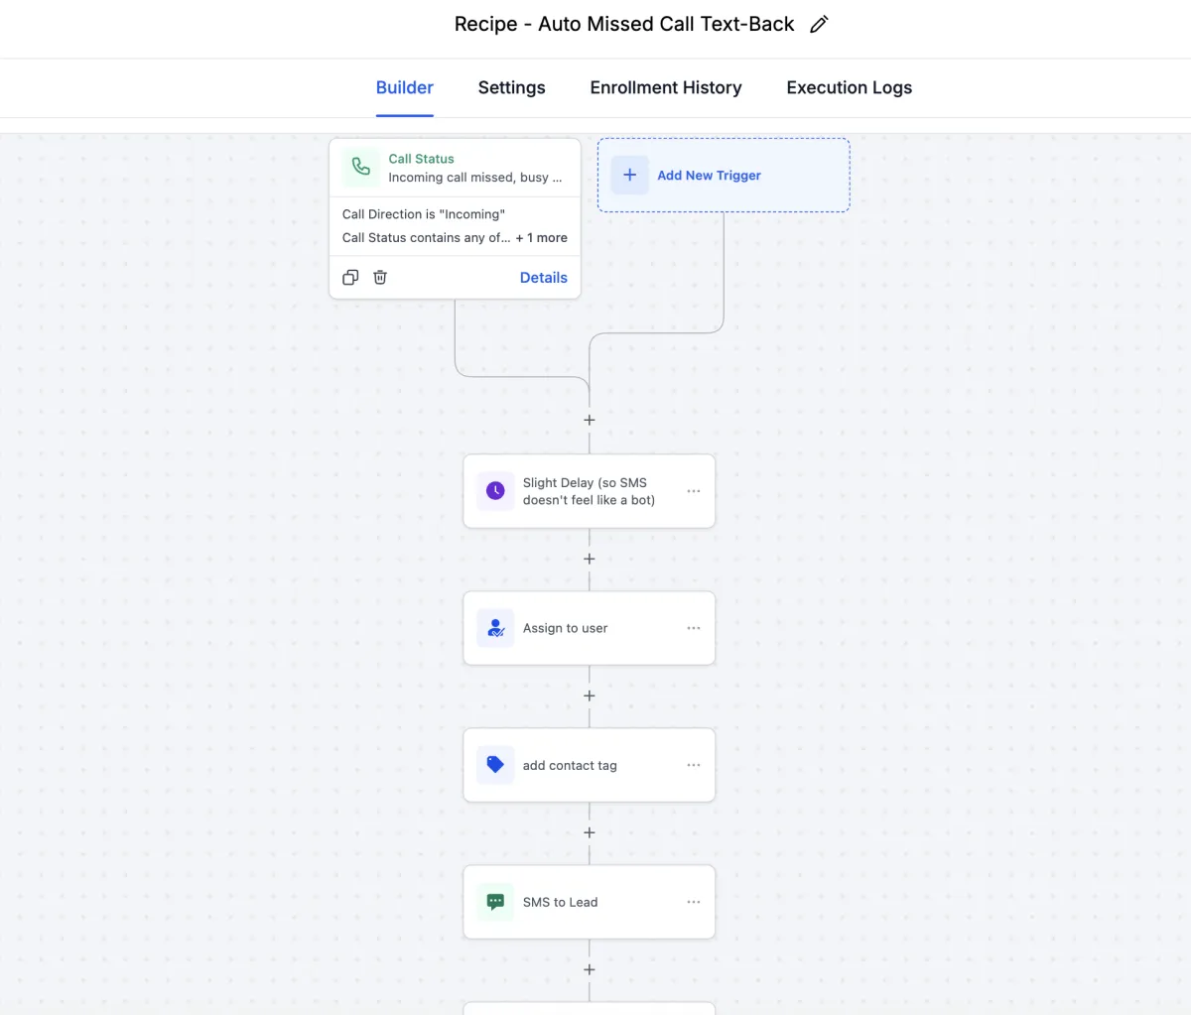
Task: Click the purple clock delay icon
Action: 495,491
